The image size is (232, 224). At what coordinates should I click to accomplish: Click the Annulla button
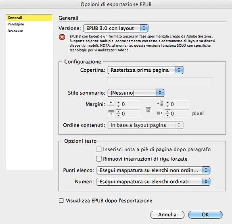[167, 215]
